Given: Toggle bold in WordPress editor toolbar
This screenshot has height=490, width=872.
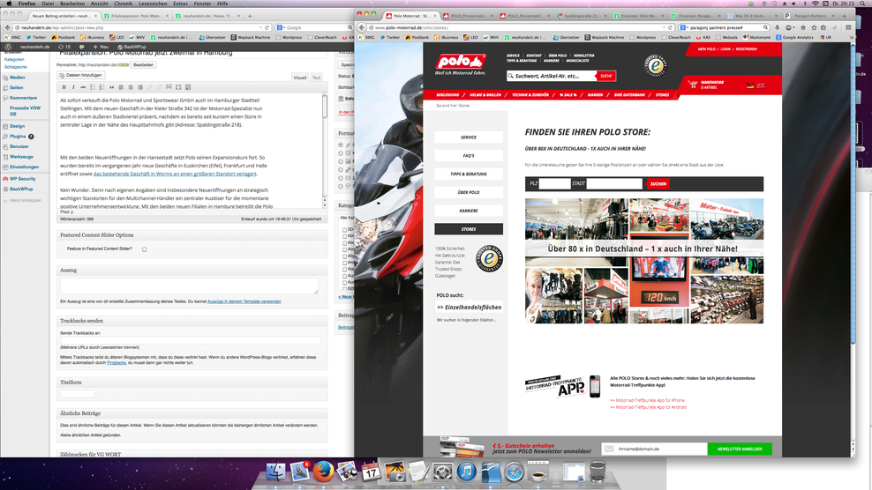Looking at the screenshot, I should coord(64,87).
